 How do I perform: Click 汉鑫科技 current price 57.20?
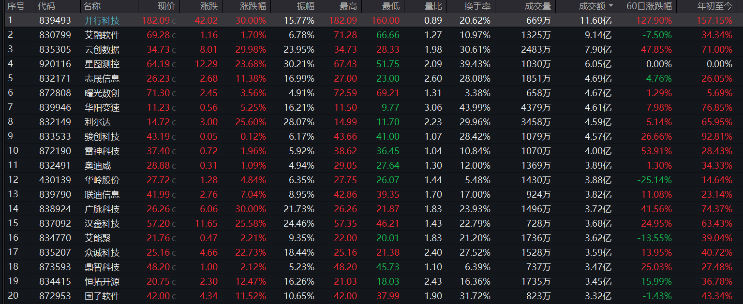pos(158,223)
